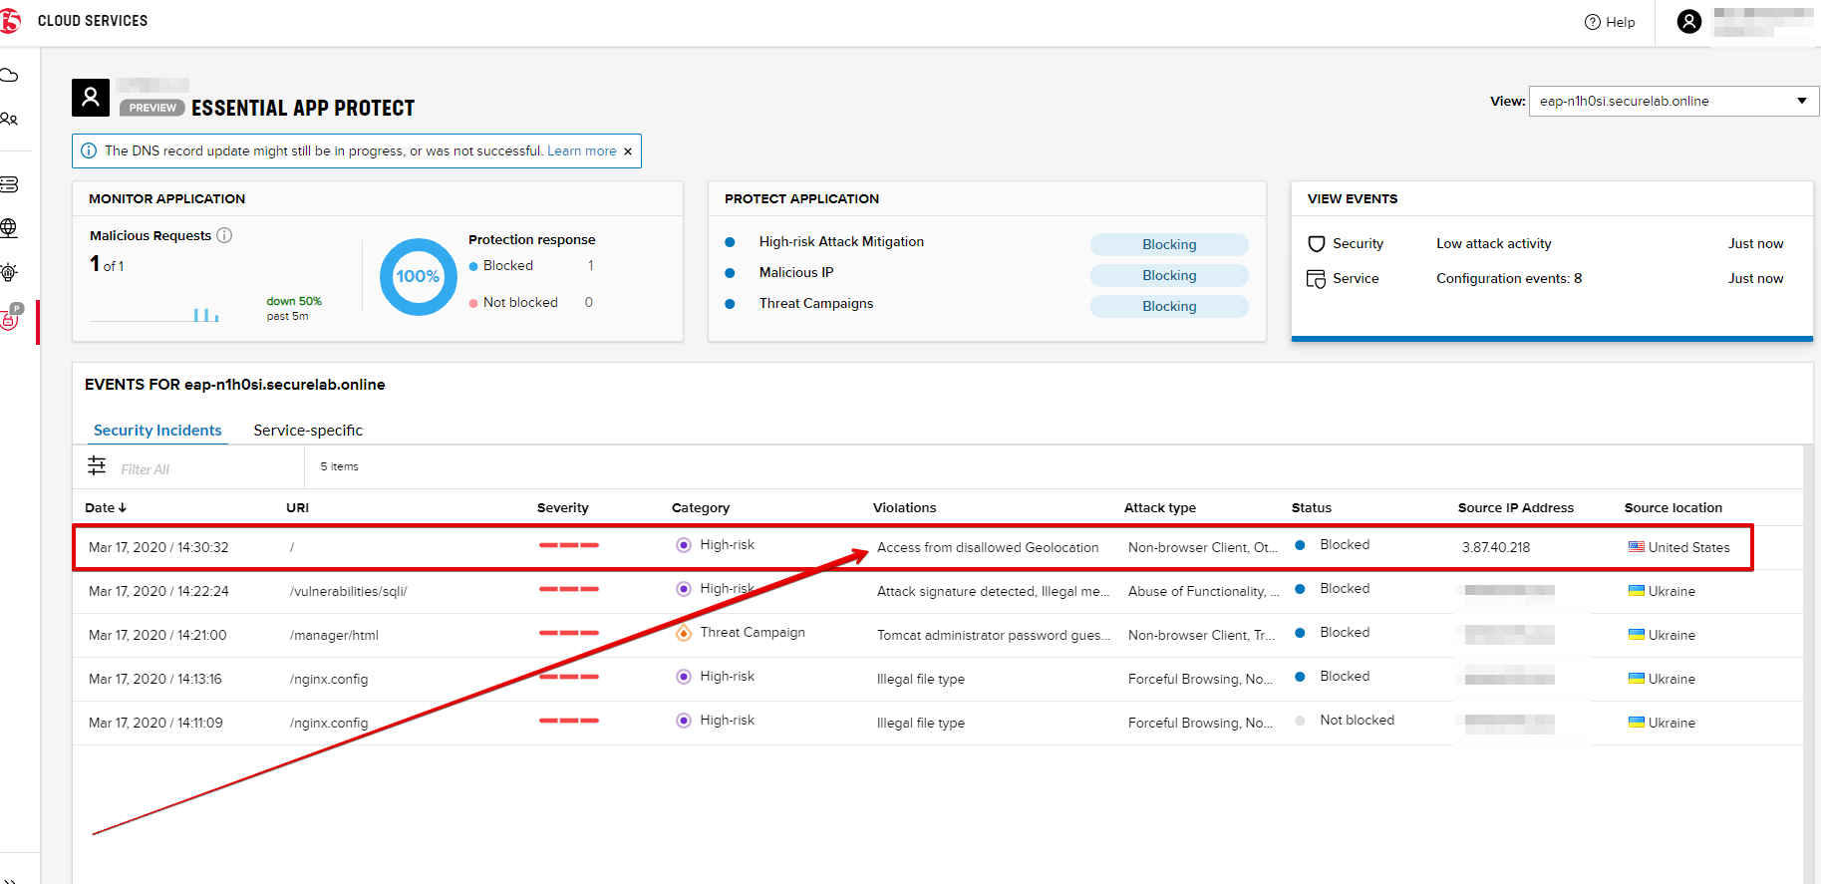Viewport: 1821px width, 884px height.
Task: Click the High-risk icon in 14:22:24 row
Action: (684, 589)
